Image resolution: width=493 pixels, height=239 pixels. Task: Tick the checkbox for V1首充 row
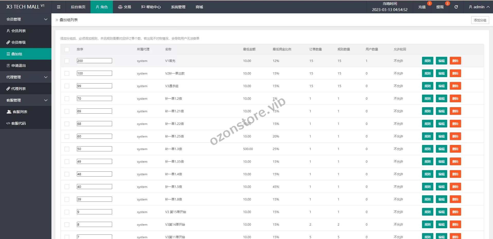[x=67, y=61]
